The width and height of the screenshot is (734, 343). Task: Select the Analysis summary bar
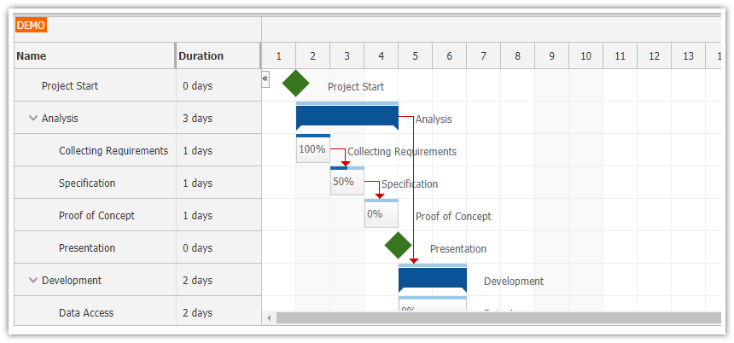click(x=347, y=115)
